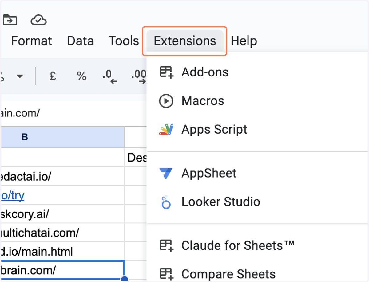369x282 pixels.
Task: Click the blue fill handle dot
Action: 124,279
